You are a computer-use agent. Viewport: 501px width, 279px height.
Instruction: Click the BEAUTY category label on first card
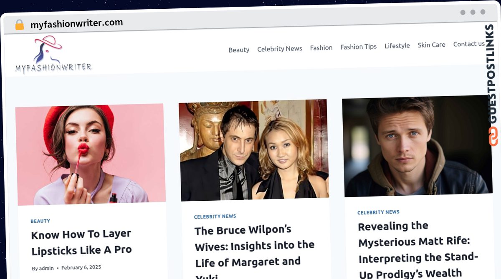(x=40, y=221)
